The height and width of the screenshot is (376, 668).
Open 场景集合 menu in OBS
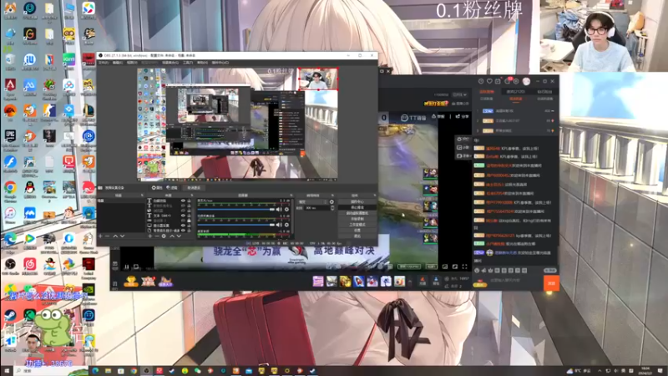point(170,63)
